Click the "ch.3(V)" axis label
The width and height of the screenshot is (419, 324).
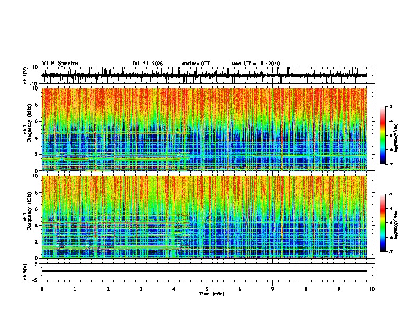25,272
